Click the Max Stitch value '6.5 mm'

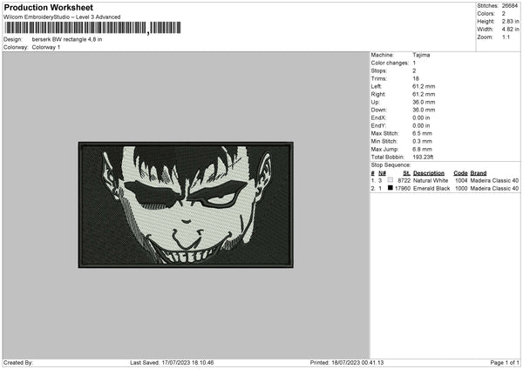(x=422, y=133)
